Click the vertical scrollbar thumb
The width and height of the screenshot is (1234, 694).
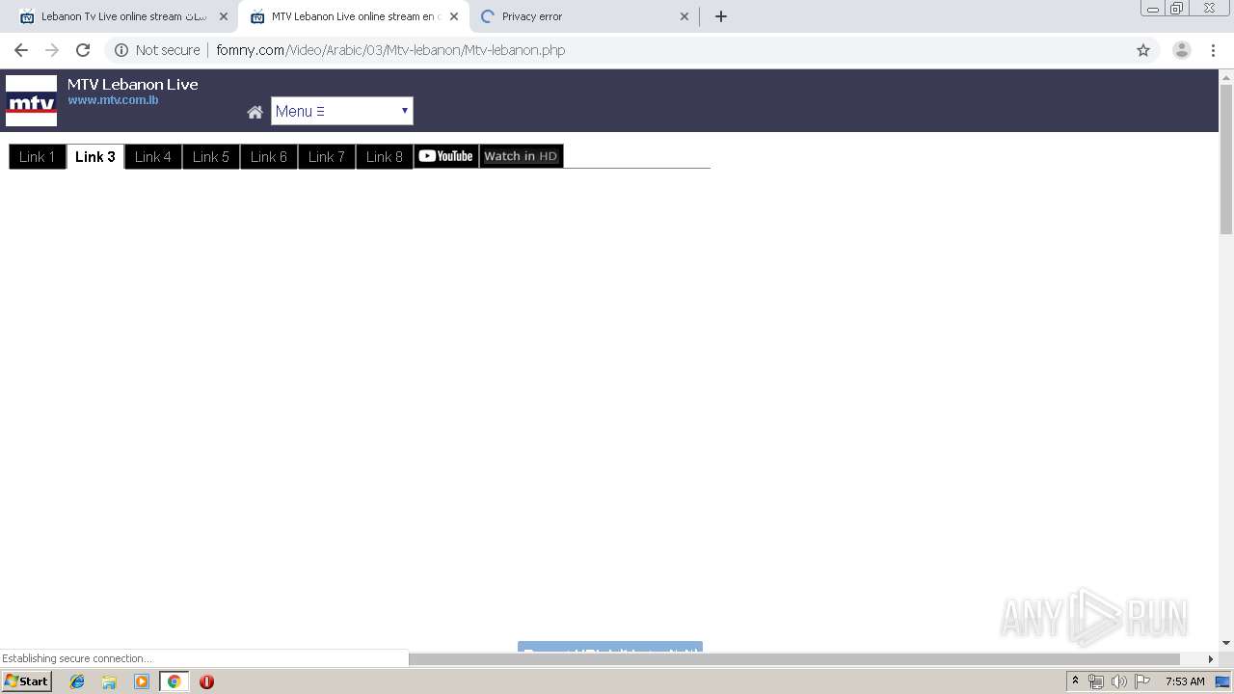(1226, 159)
